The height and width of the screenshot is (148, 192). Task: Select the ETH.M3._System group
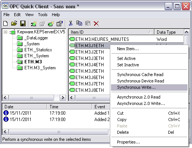[x=40, y=68]
